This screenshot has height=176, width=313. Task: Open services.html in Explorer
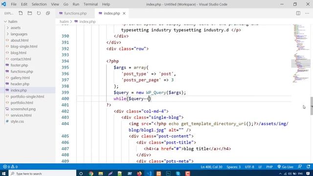(21, 115)
